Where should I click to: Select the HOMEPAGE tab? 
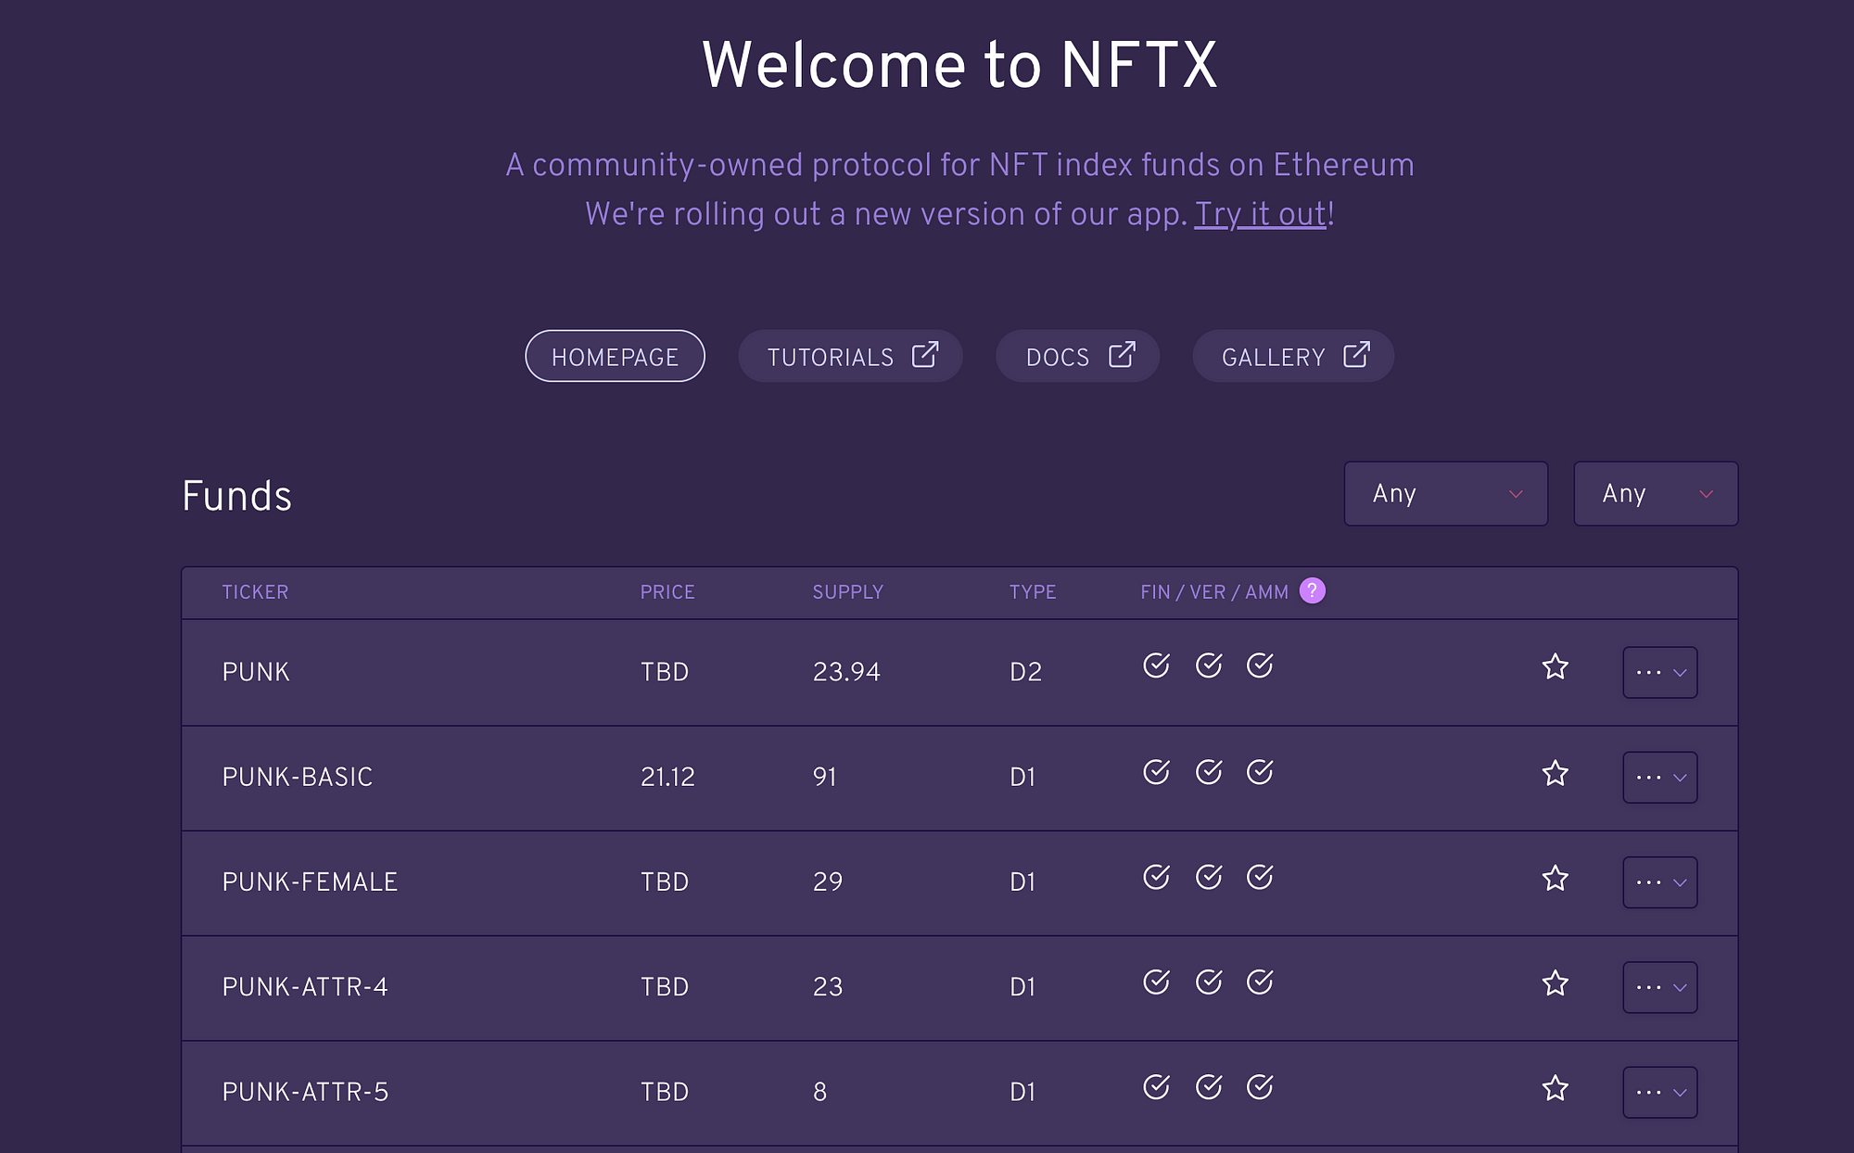615,356
